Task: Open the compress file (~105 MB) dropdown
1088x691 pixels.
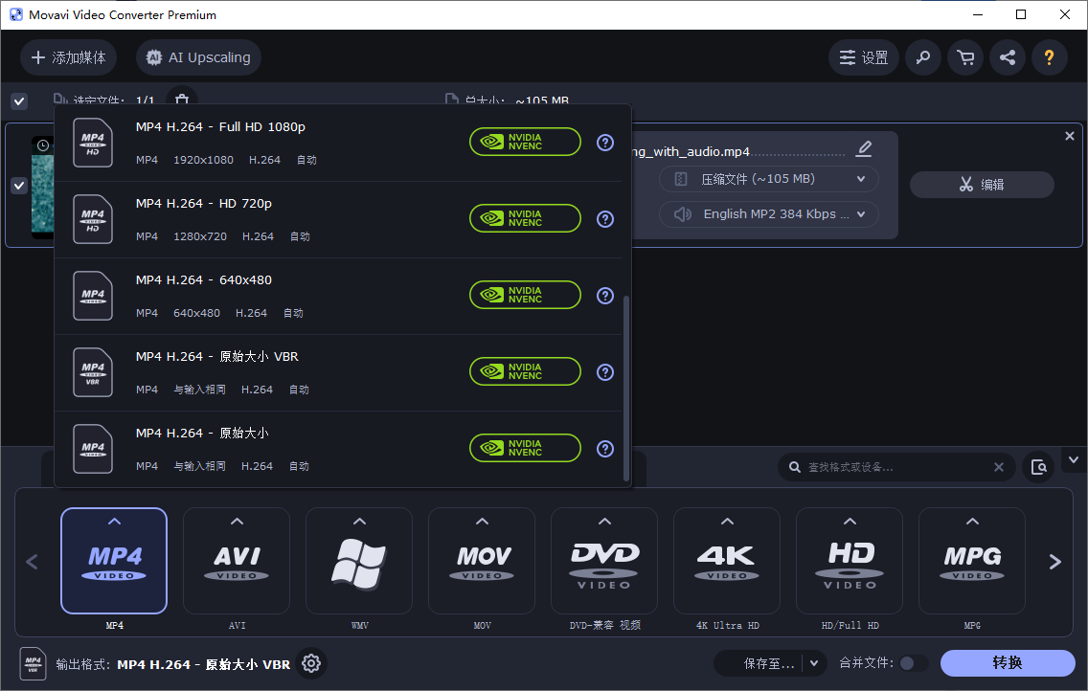Action: coord(769,179)
